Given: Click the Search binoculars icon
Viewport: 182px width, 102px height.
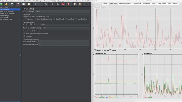Looking at the screenshot, I should tap(86, 4).
